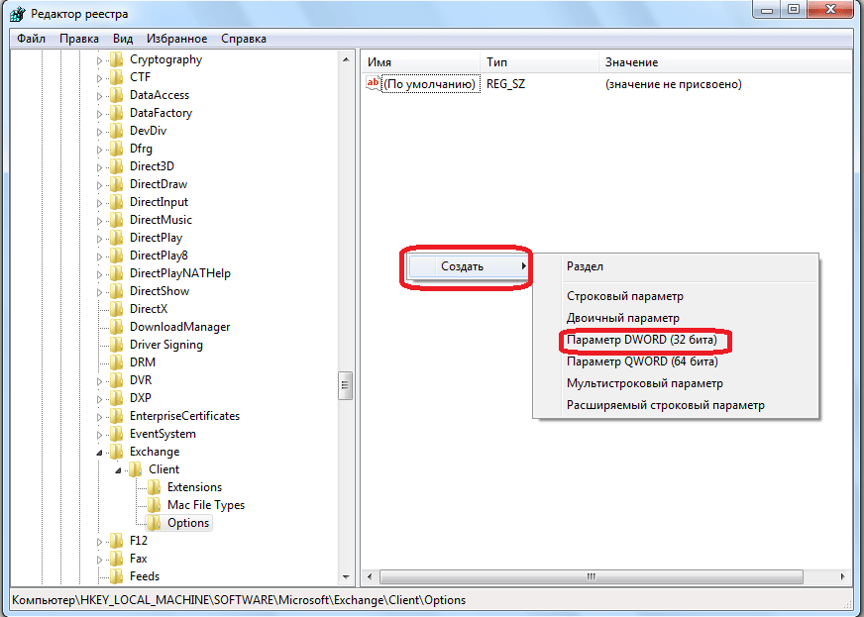Viewport: 864px width, 617px height.
Task: Click the tree pane vertical scrollbar down arrow
Action: 346,575
